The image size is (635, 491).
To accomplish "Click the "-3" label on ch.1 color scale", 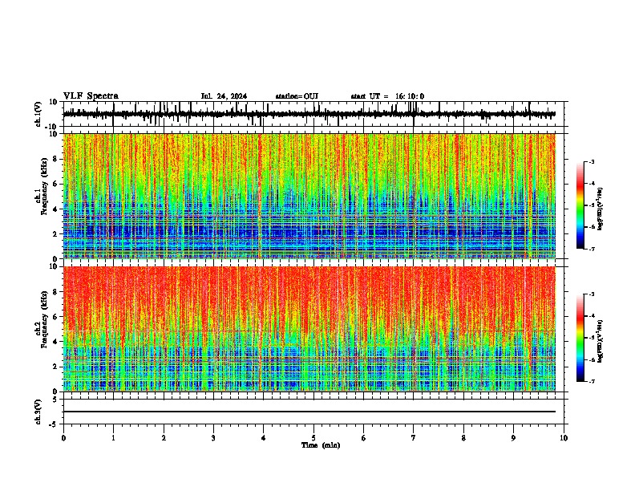I will coord(591,161).
